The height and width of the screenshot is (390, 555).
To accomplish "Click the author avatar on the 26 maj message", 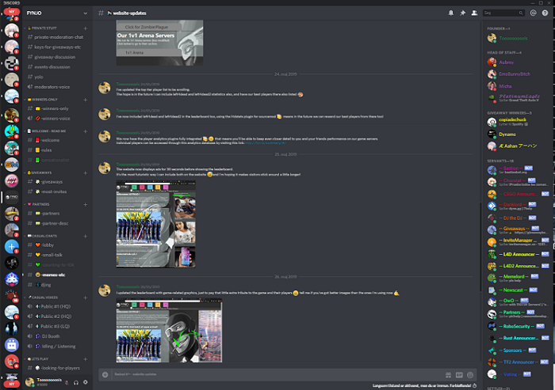I will [x=105, y=290].
